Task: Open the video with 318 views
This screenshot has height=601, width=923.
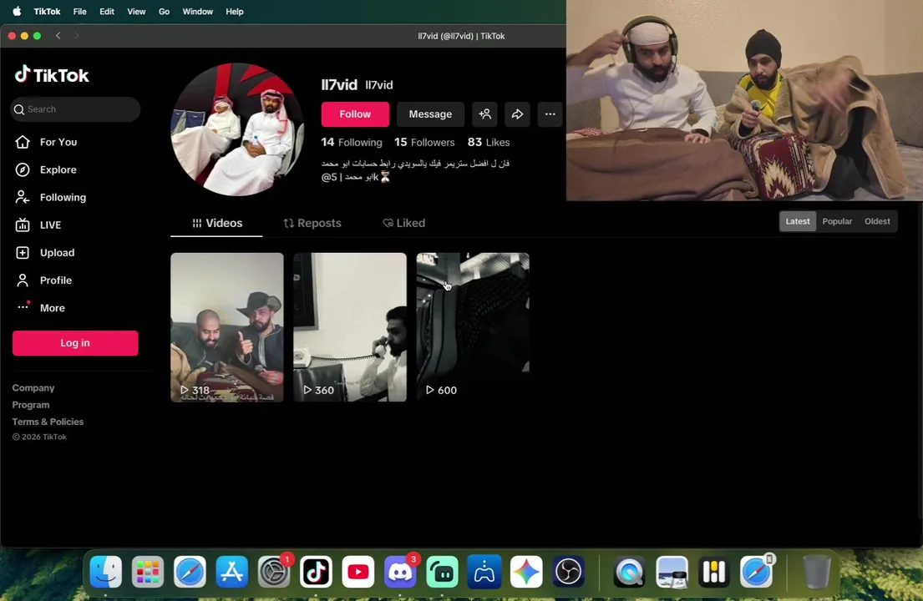Action: (227, 327)
